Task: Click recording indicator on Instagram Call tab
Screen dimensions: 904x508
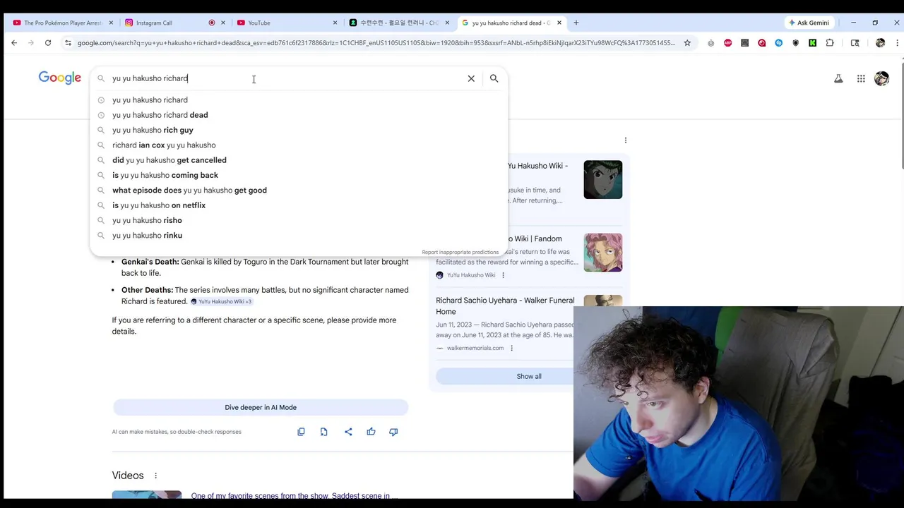Action: pyautogui.click(x=211, y=23)
